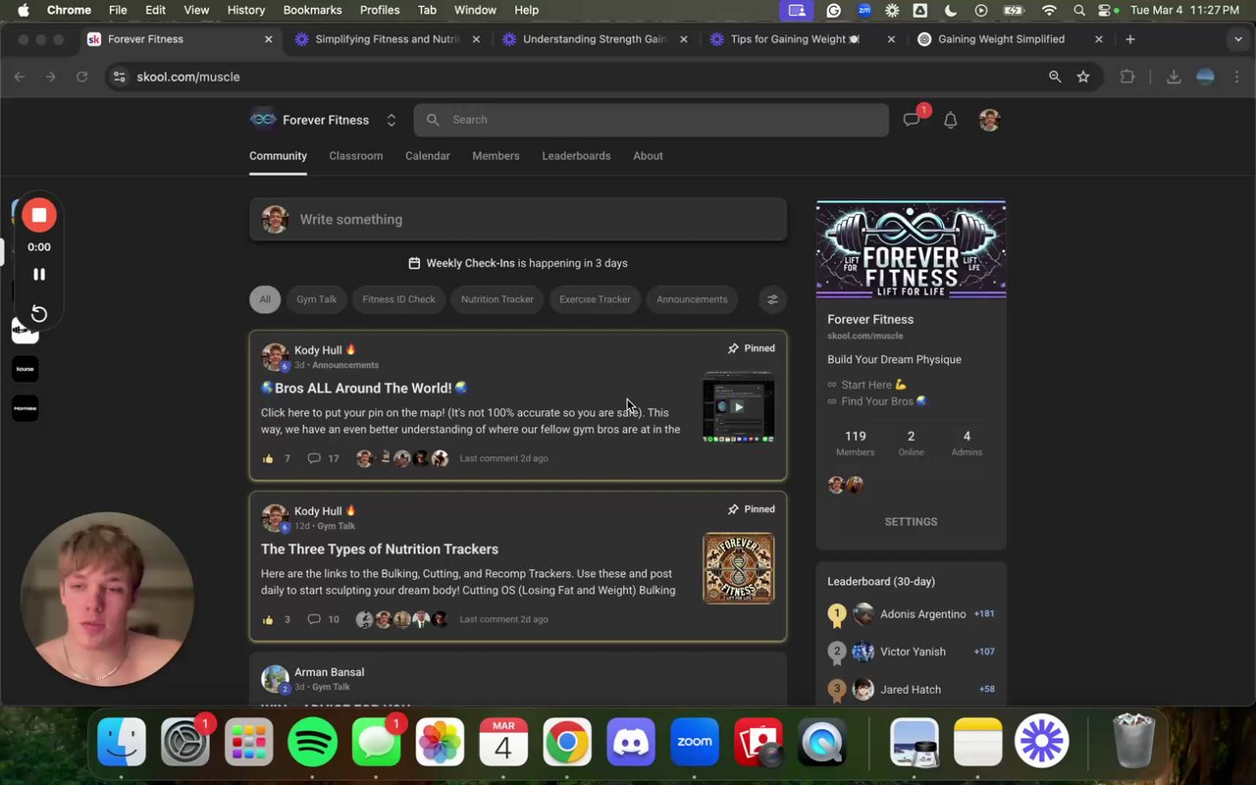Viewport: 1256px width, 785px height.
Task: Open the Profiles menu
Action: [379, 10]
